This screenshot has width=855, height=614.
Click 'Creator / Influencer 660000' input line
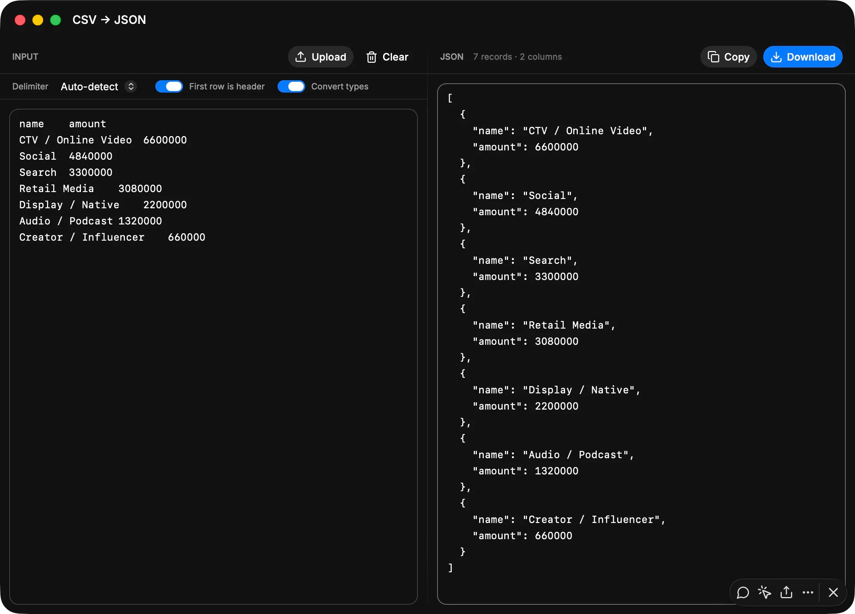[112, 237]
